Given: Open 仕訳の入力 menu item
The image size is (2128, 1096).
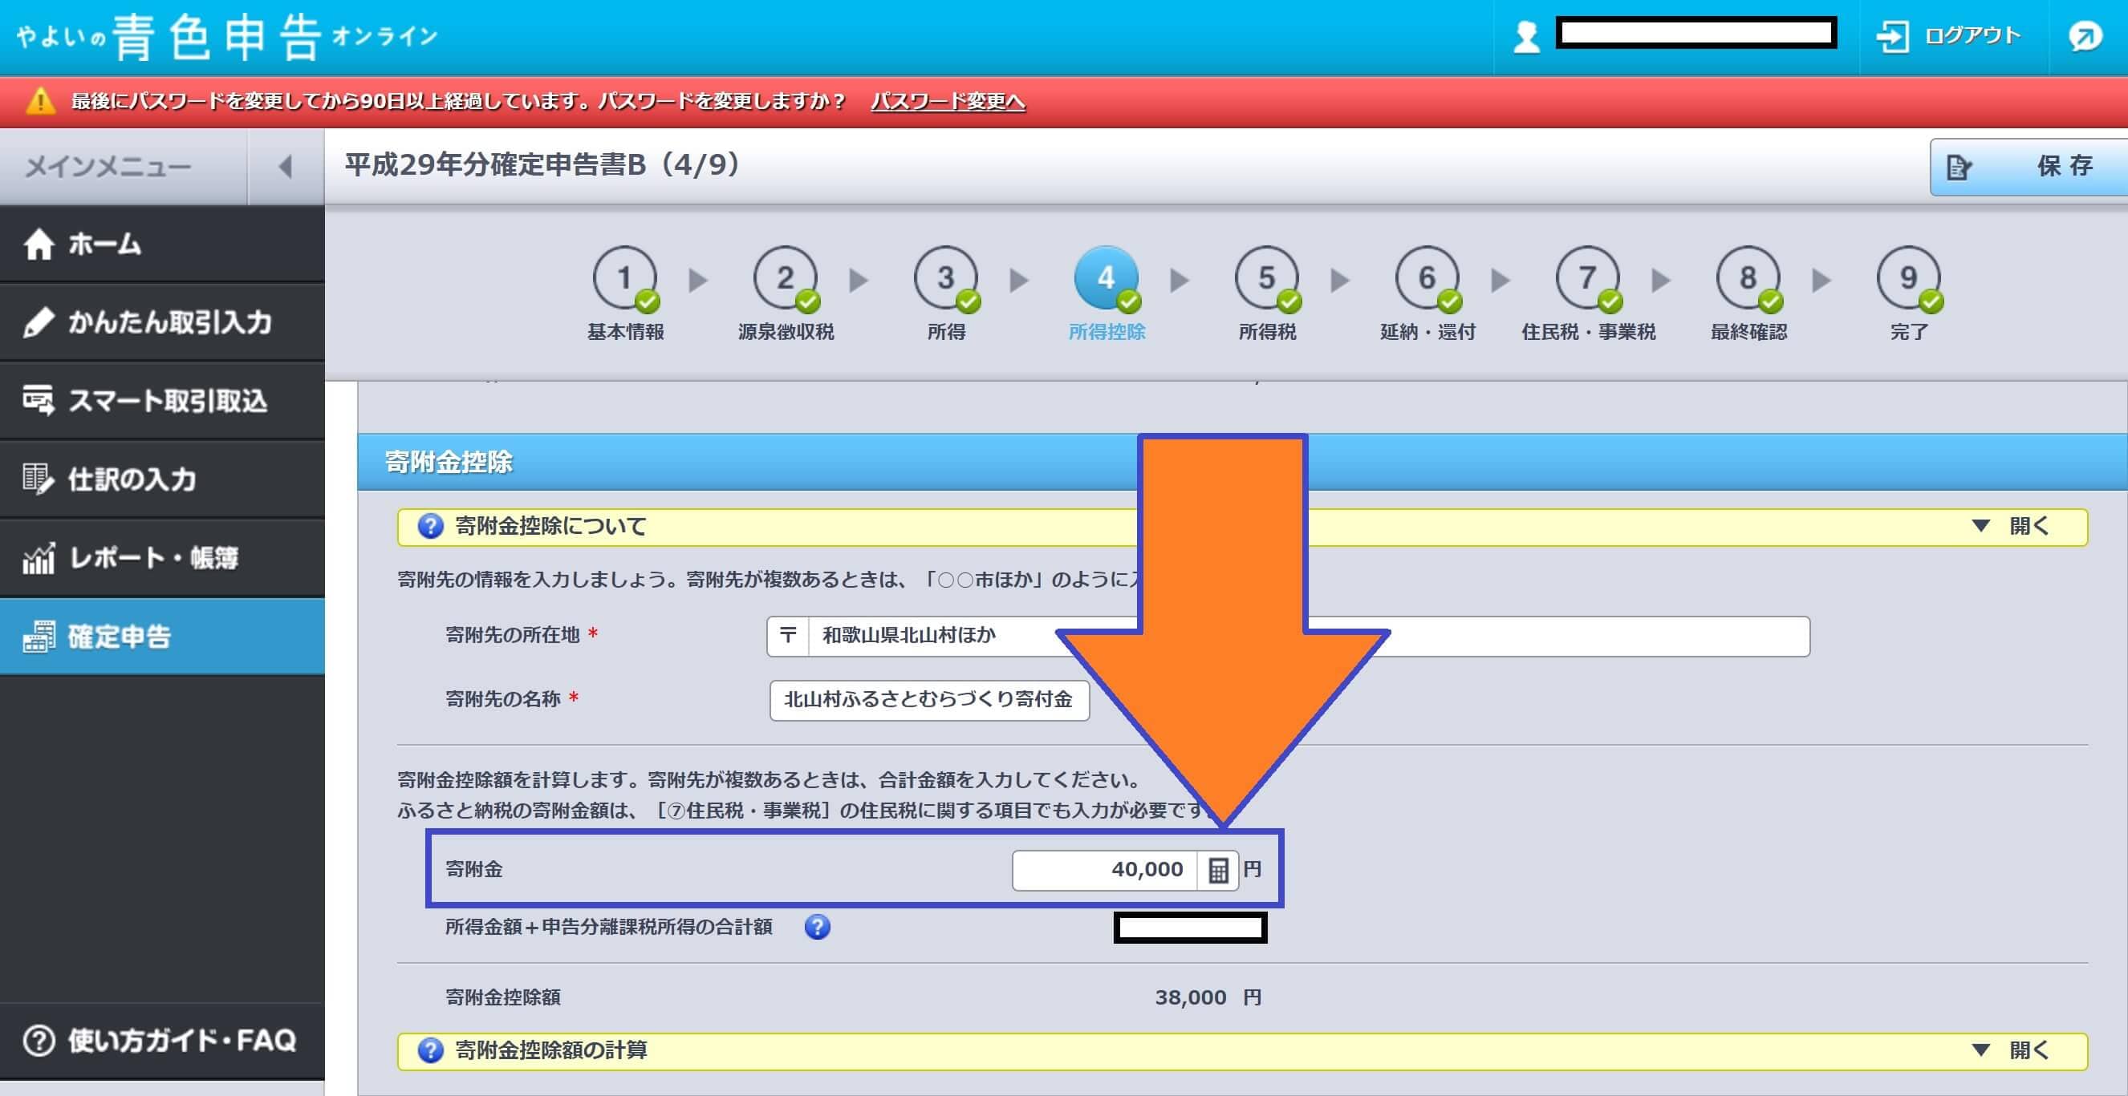Looking at the screenshot, I should click(162, 479).
